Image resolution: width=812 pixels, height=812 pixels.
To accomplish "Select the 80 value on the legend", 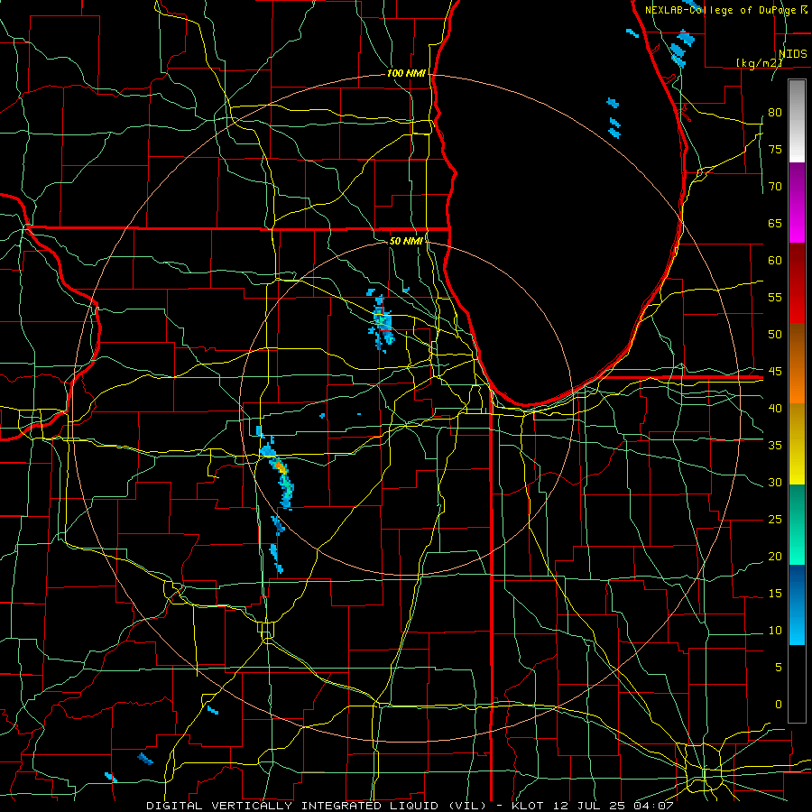I will 775,113.
